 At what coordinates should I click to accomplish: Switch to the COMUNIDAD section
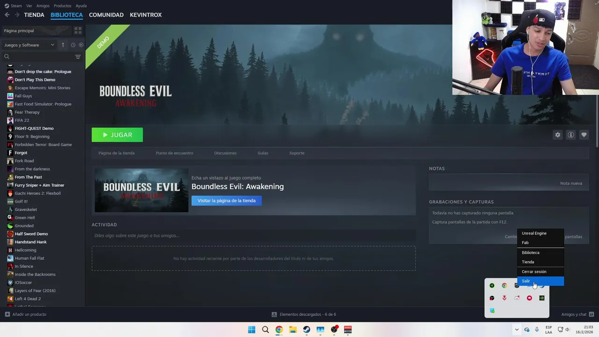pos(106,15)
